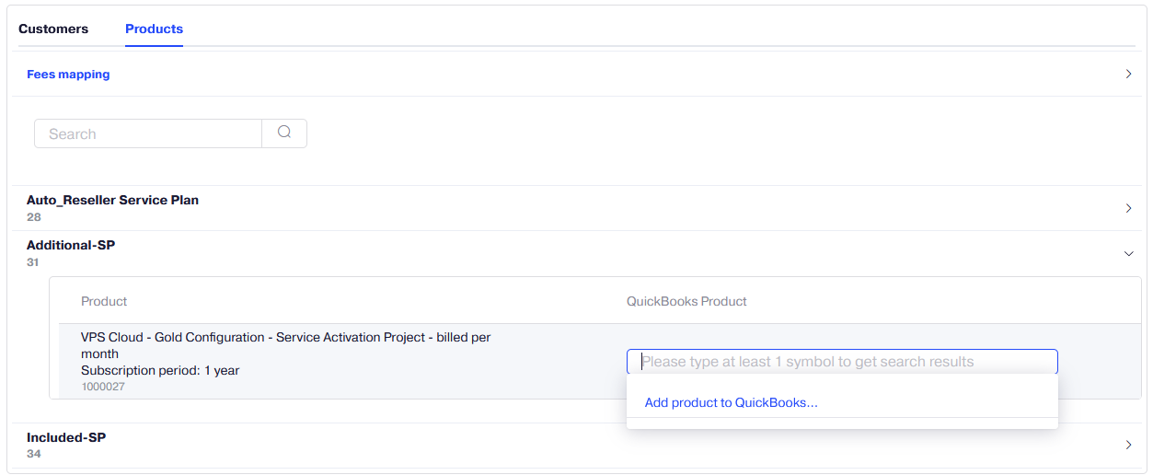This screenshot has width=1153, height=475.
Task: Expand Auto_Reseller Service Plan chevron
Action: (x=1128, y=208)
